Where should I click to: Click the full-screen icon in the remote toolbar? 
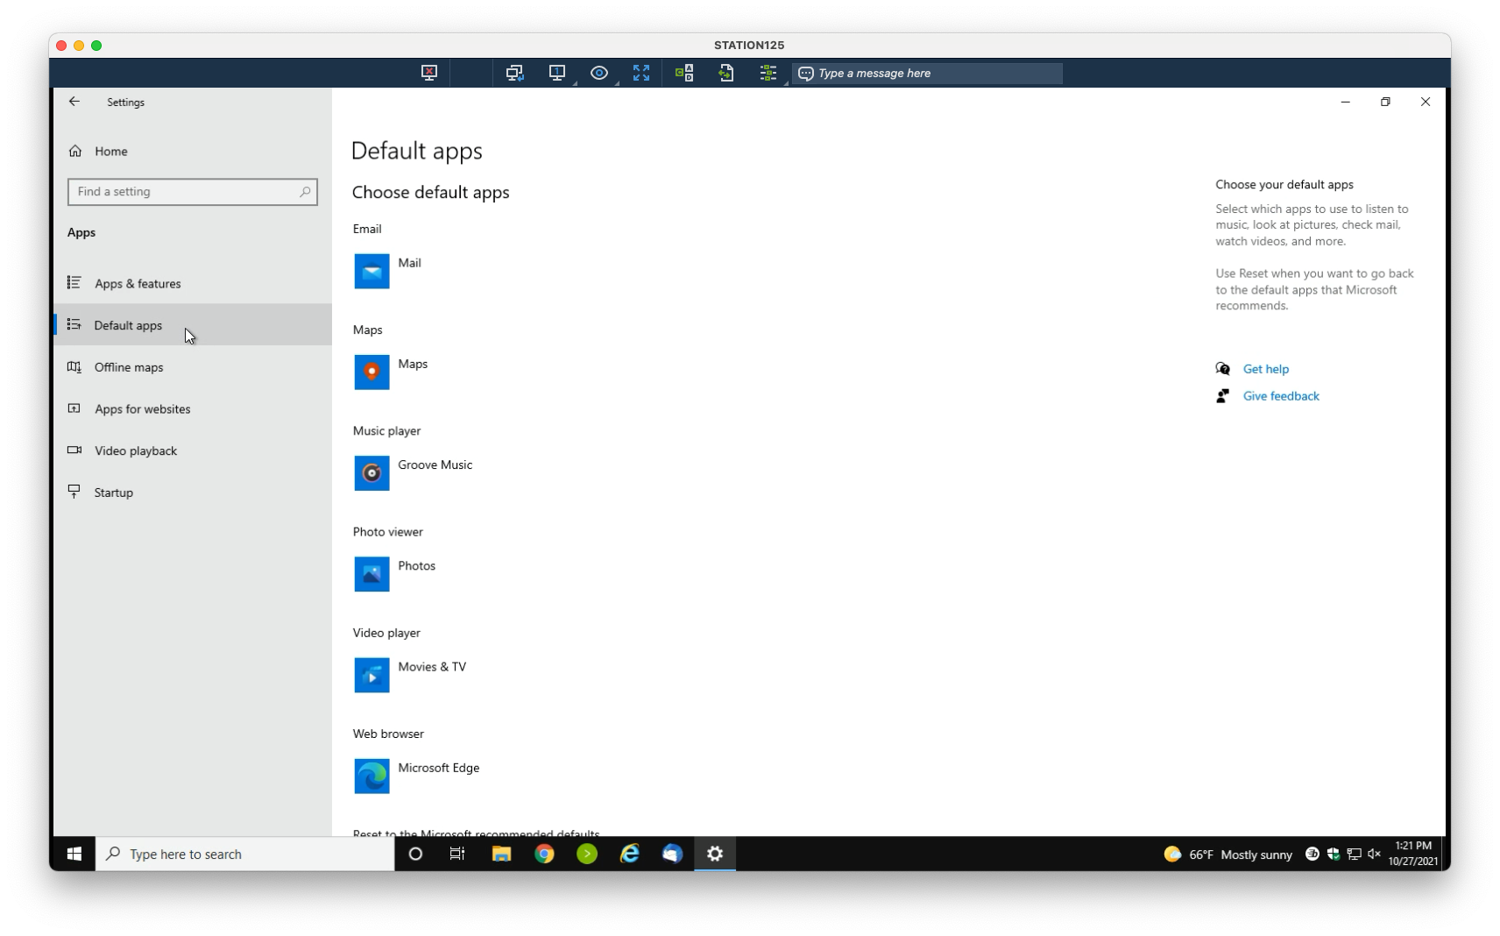coord(640,73)
